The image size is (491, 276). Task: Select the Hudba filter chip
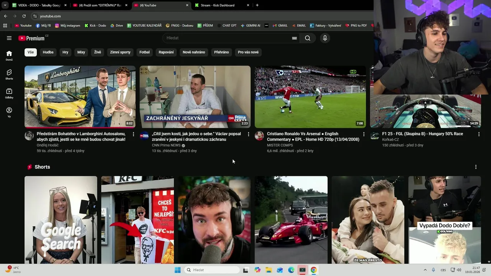tap(48, 52)
